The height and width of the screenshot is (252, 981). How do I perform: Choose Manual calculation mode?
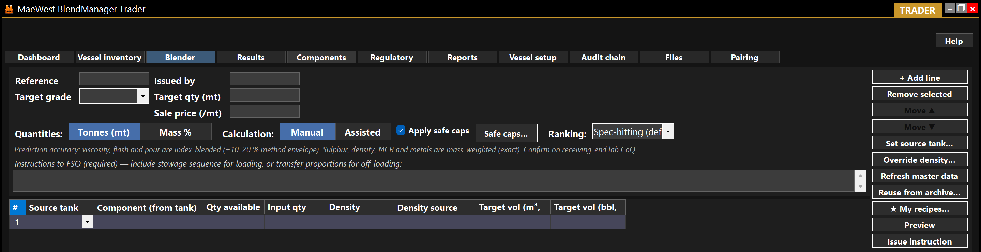(307, 132)
